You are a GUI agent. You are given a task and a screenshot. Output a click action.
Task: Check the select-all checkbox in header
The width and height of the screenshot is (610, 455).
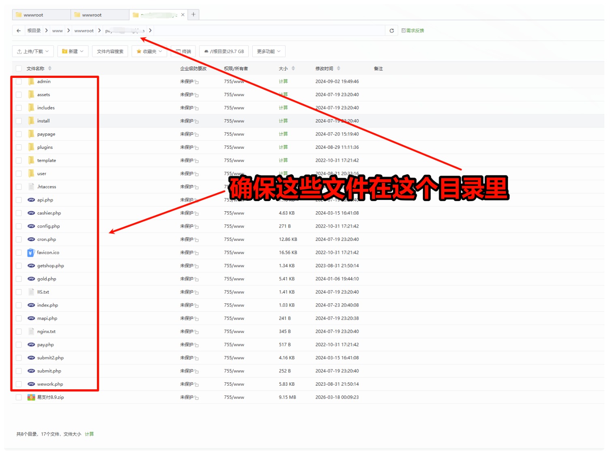click(x=19, y=69)
